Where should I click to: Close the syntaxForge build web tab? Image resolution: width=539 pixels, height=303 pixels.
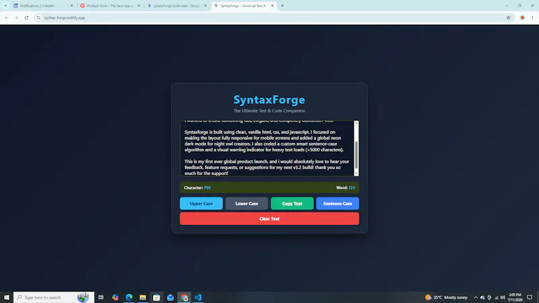205,6
